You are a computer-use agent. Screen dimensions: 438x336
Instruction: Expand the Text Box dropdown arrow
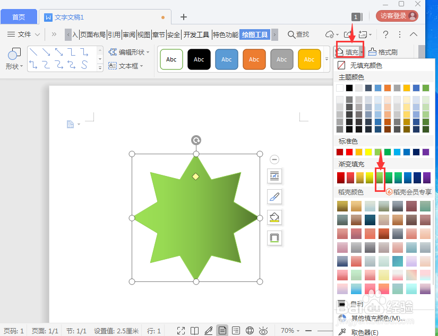(141, 66)
